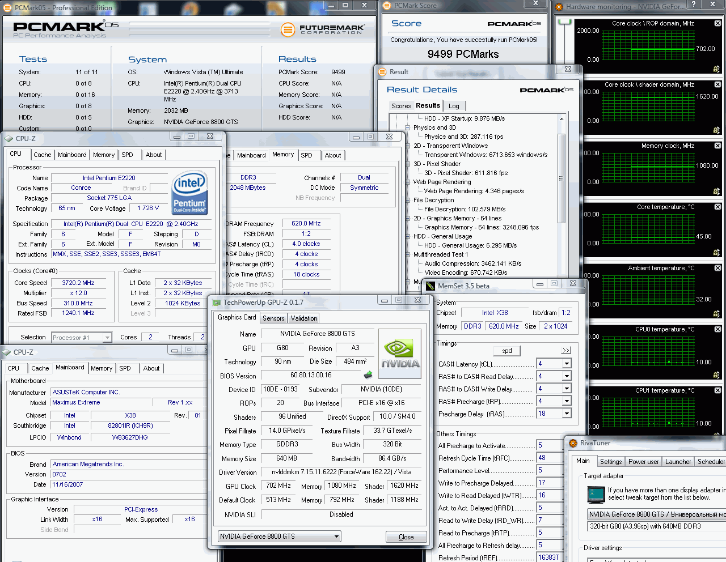Open RivaTuner Launcher tab
This screenshot has width=726, height=562.
click(678, 462)
